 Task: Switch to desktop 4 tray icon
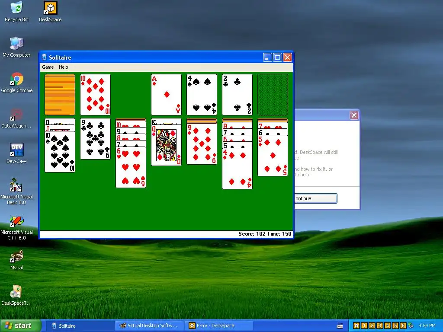coord(387,326)
